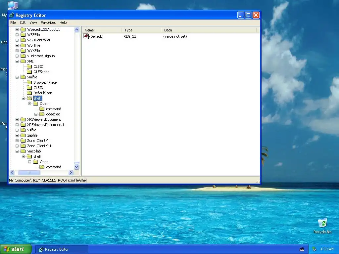Collapse the XML key

(x=17, y=61)
